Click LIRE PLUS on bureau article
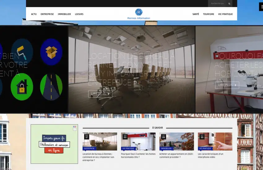This screenshot has width=263, height=170. (100, 94)
